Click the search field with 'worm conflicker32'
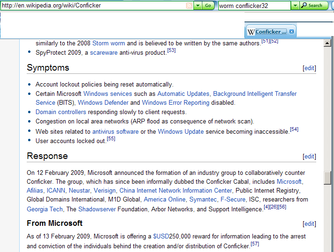This screenshot has width=334, height=252. [254, 6]
